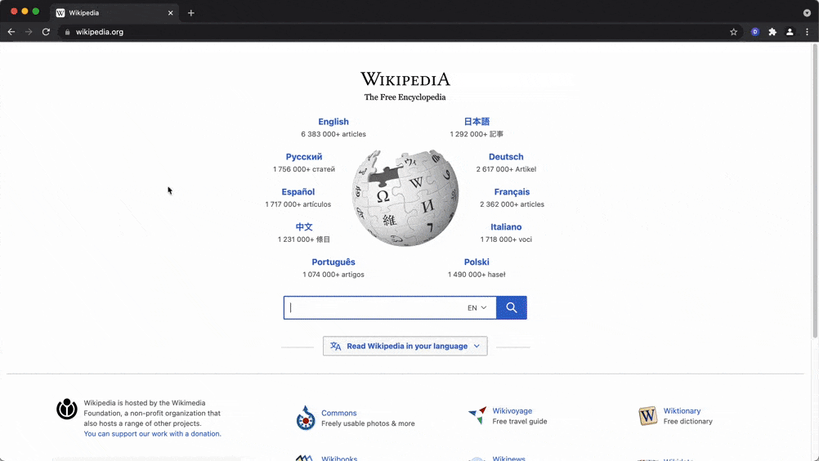Click 'Free travel guide' text
Image resolution: width=819 pixels, height=461 pixels.
point(519,421)
